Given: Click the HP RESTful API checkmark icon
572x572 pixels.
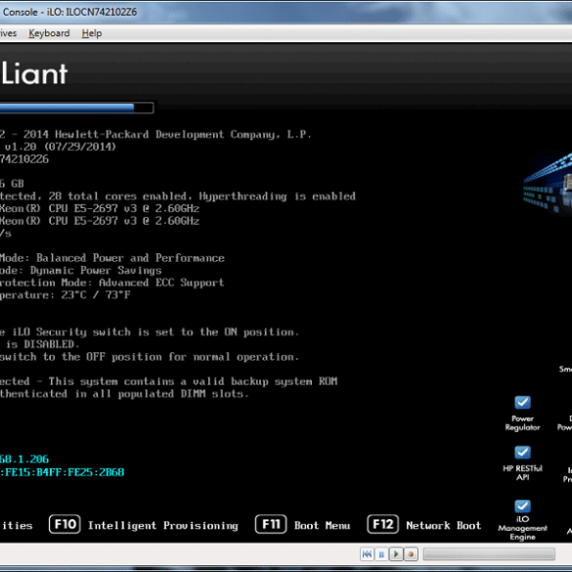Looking at the screenshot, I should click(x=522, y=453).
